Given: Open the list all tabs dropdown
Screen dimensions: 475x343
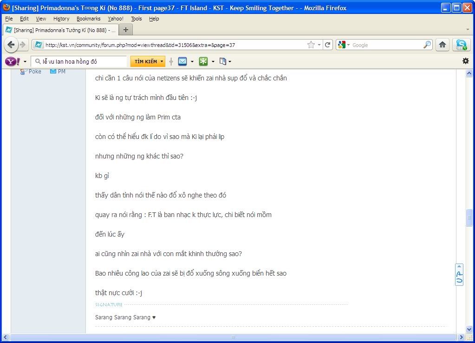Looking at the screenshot, I should (x=468, y=30).
